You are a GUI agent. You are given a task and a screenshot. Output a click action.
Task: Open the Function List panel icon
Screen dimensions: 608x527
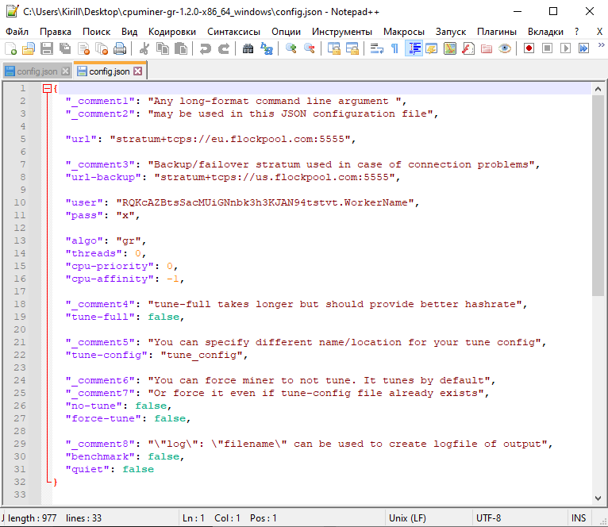[468, 49]
